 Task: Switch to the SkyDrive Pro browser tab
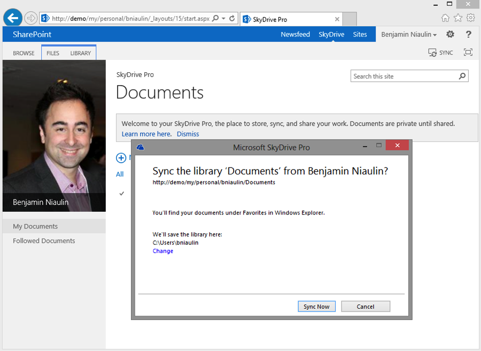291,19
